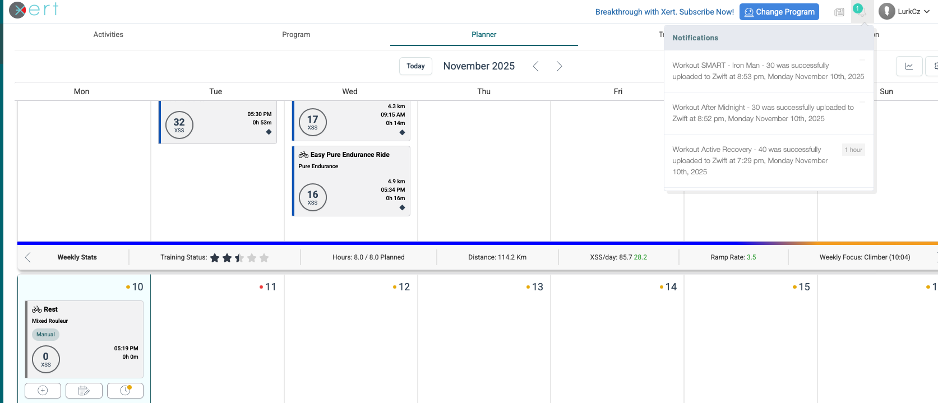Click the Xert logo
This screenshot has width=938, height=403.
coord(34,10)
